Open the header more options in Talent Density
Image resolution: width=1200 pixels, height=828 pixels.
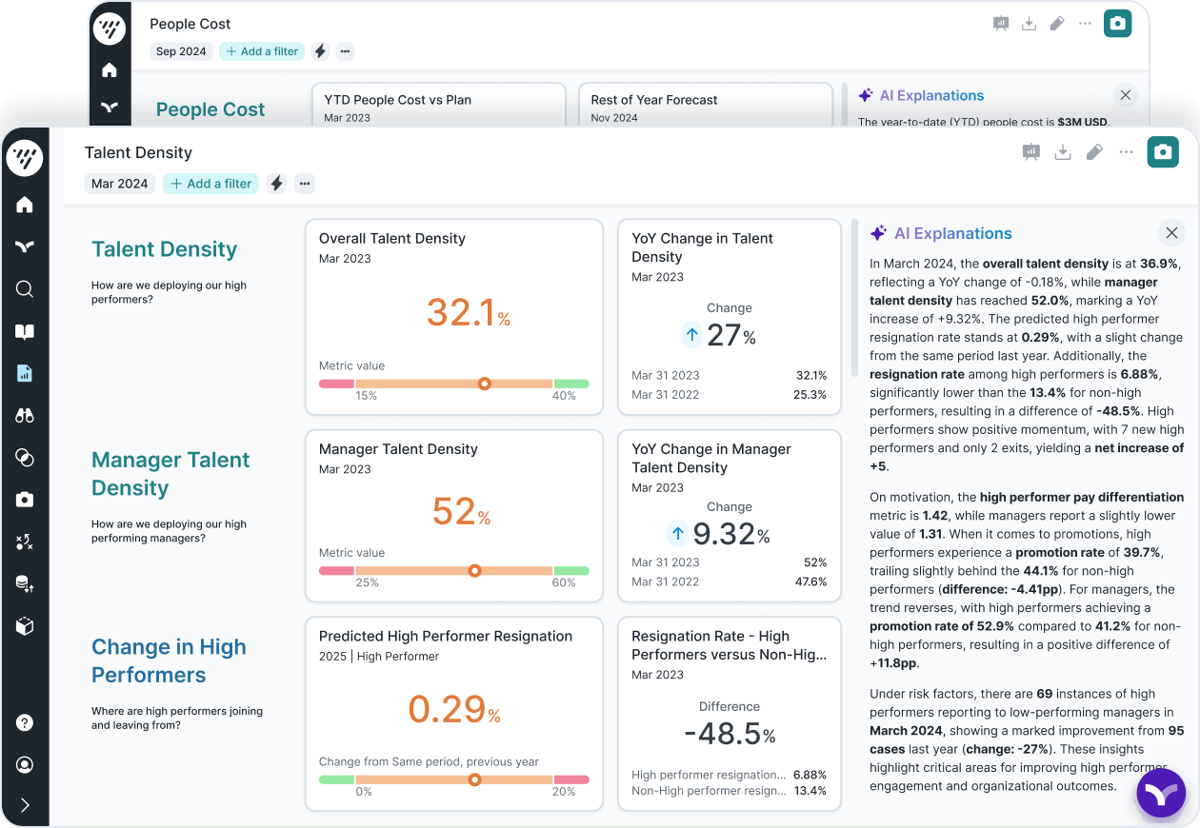click(x=1126, y=152)
